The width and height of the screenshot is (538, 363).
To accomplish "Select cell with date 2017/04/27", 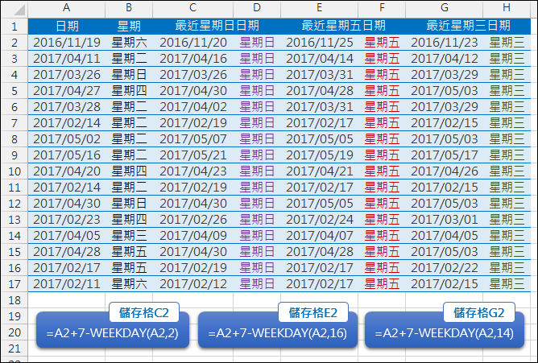I will tap(67, 91).
